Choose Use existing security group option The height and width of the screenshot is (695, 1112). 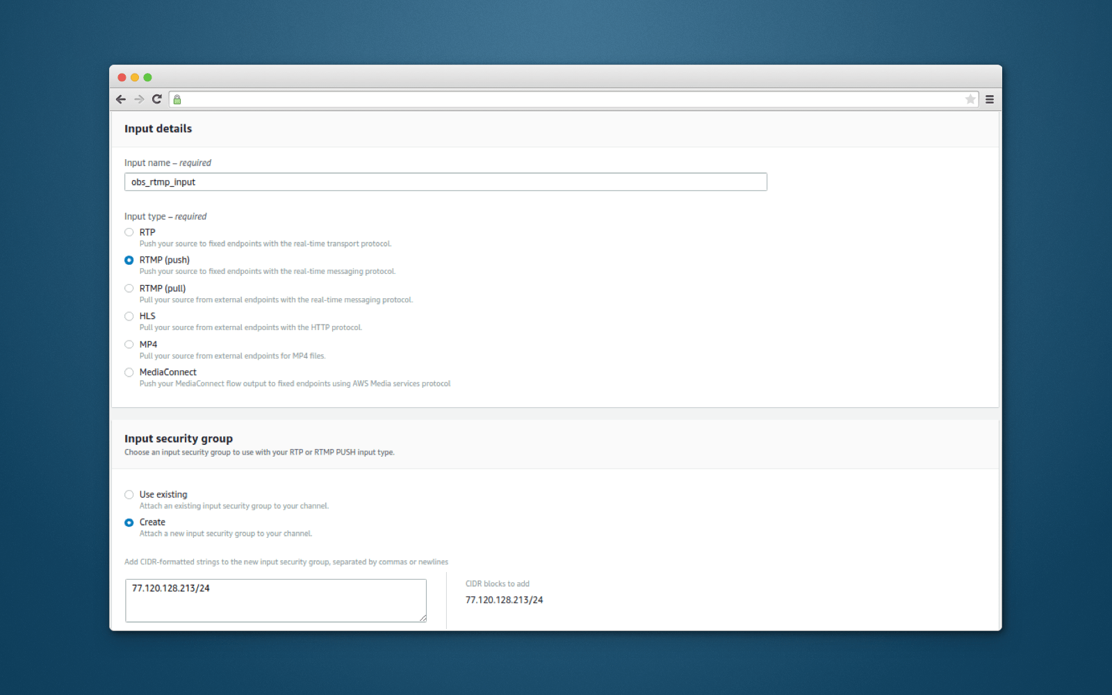point(129,495)
